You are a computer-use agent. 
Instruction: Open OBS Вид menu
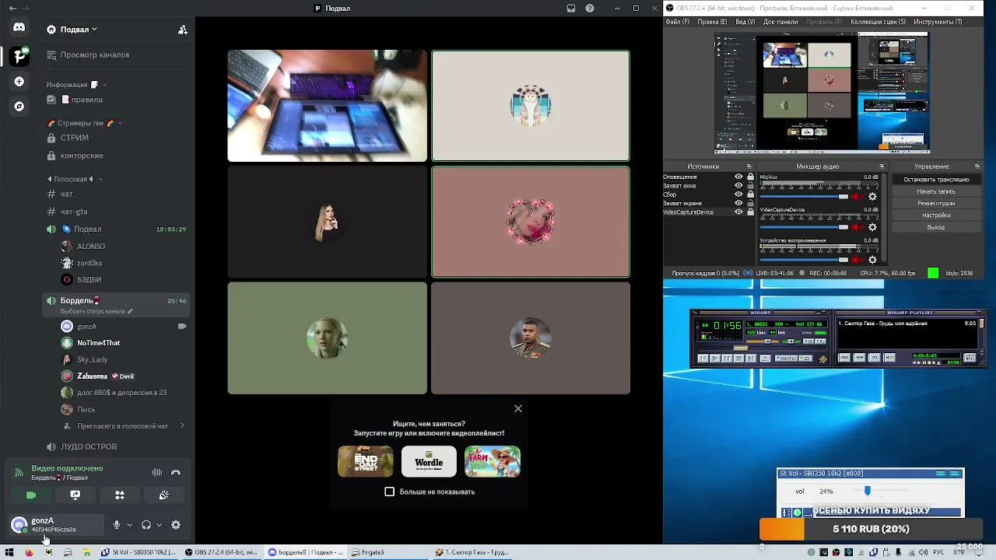tap(745, 22)
